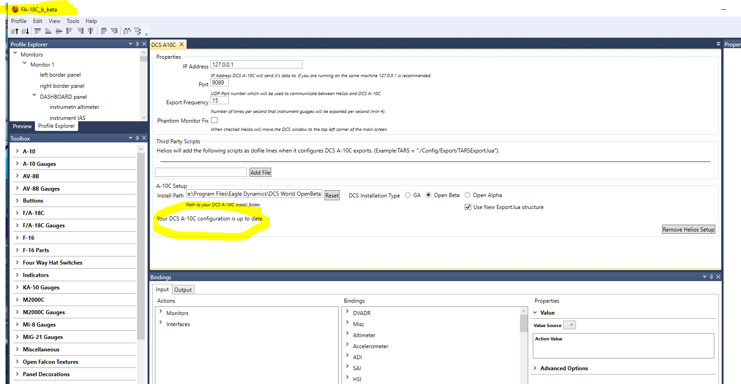Click the Bring to Front toolbar icon
The height and width of the screenshot is (384, 741).
(15, 31)
